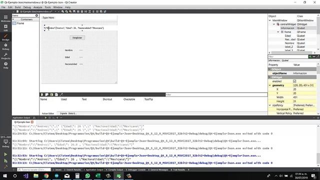
Task: Switch to Signals Slots Editor tab
Action: (x=68, y=113)
